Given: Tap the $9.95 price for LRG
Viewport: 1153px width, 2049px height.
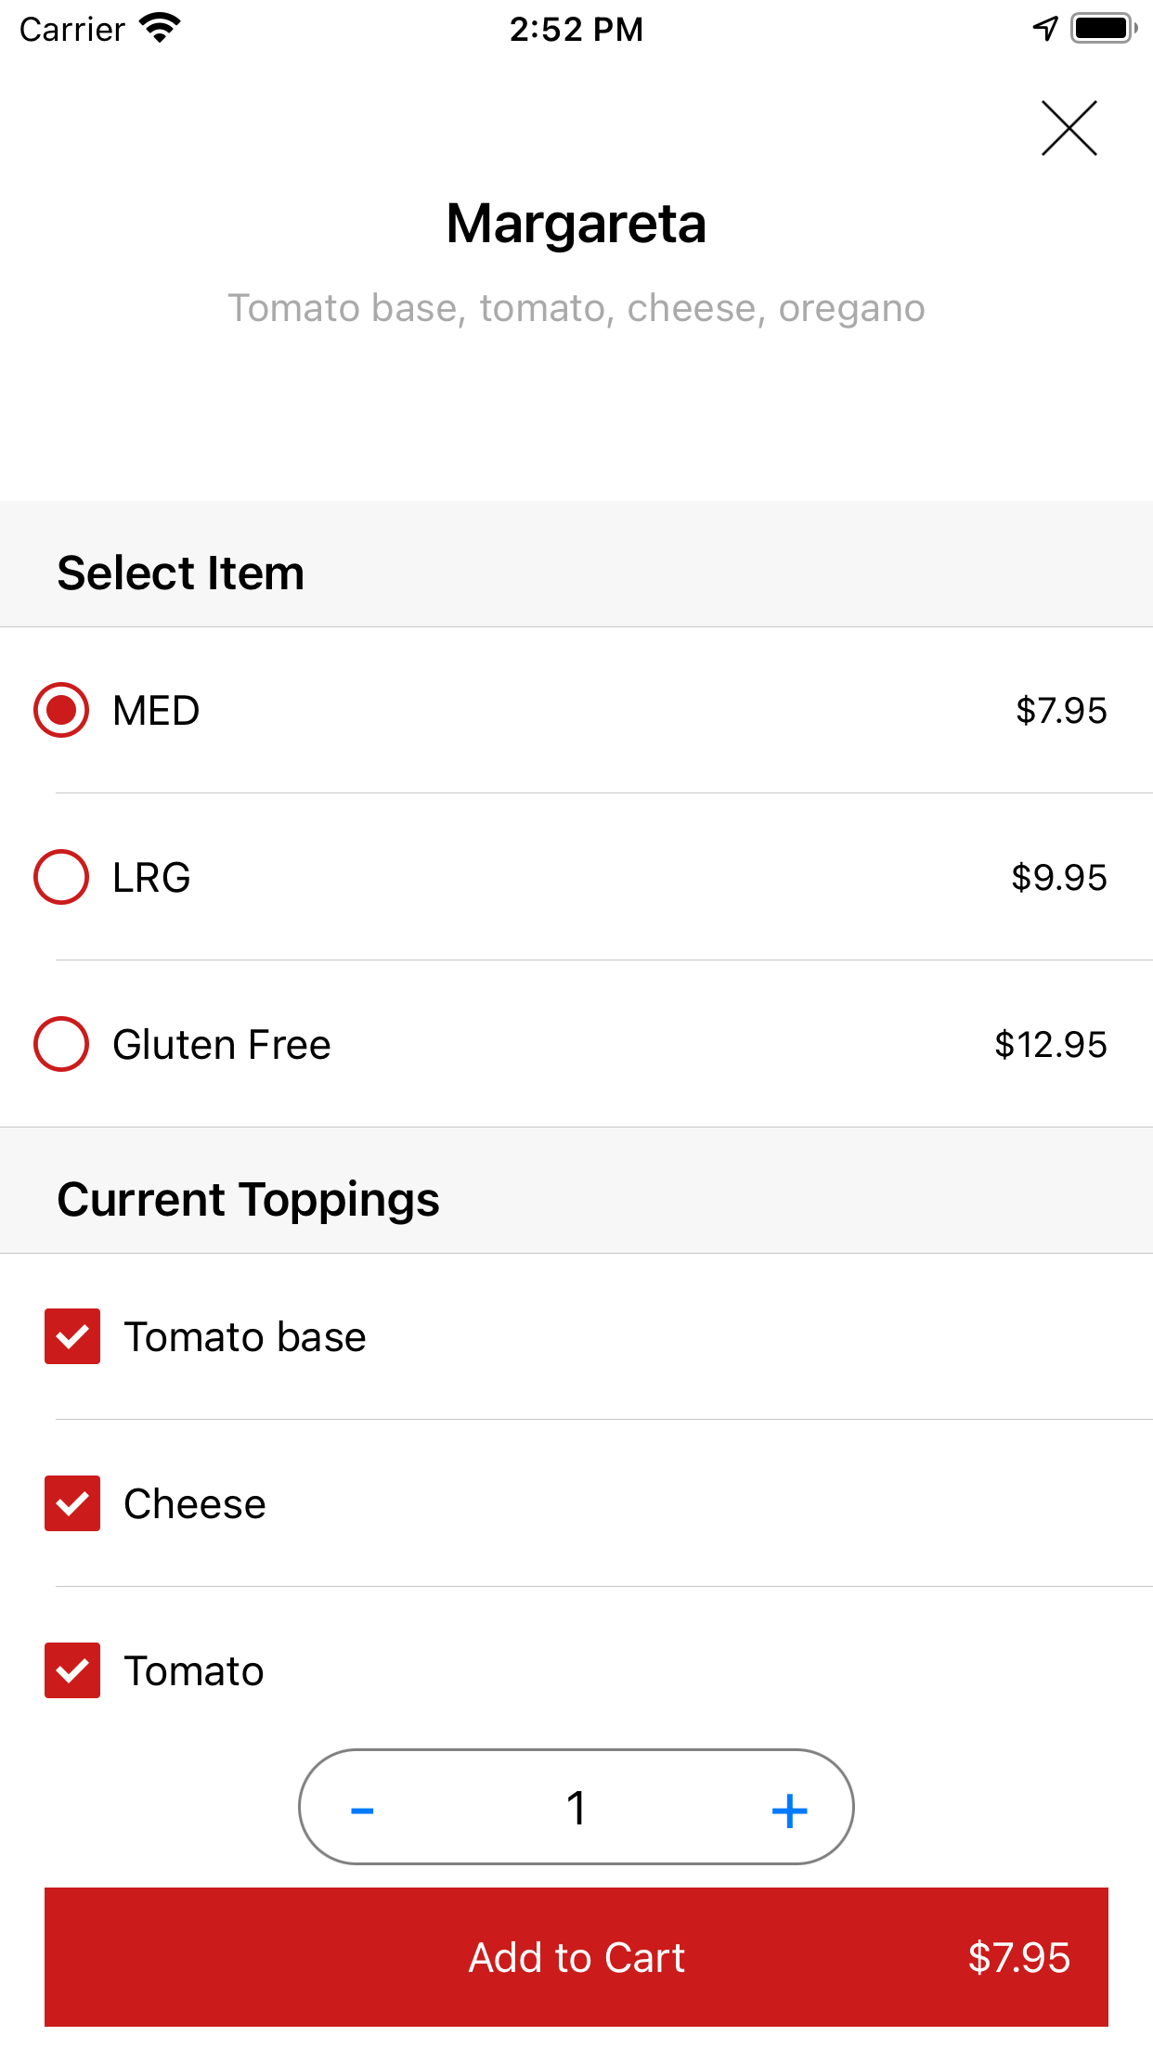Looking at the screenshot, I should 1058,878.
